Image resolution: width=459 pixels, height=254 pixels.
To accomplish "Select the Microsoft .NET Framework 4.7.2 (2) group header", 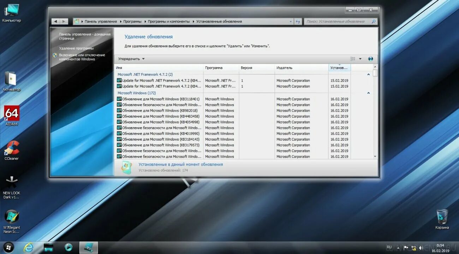I will 145,75.
